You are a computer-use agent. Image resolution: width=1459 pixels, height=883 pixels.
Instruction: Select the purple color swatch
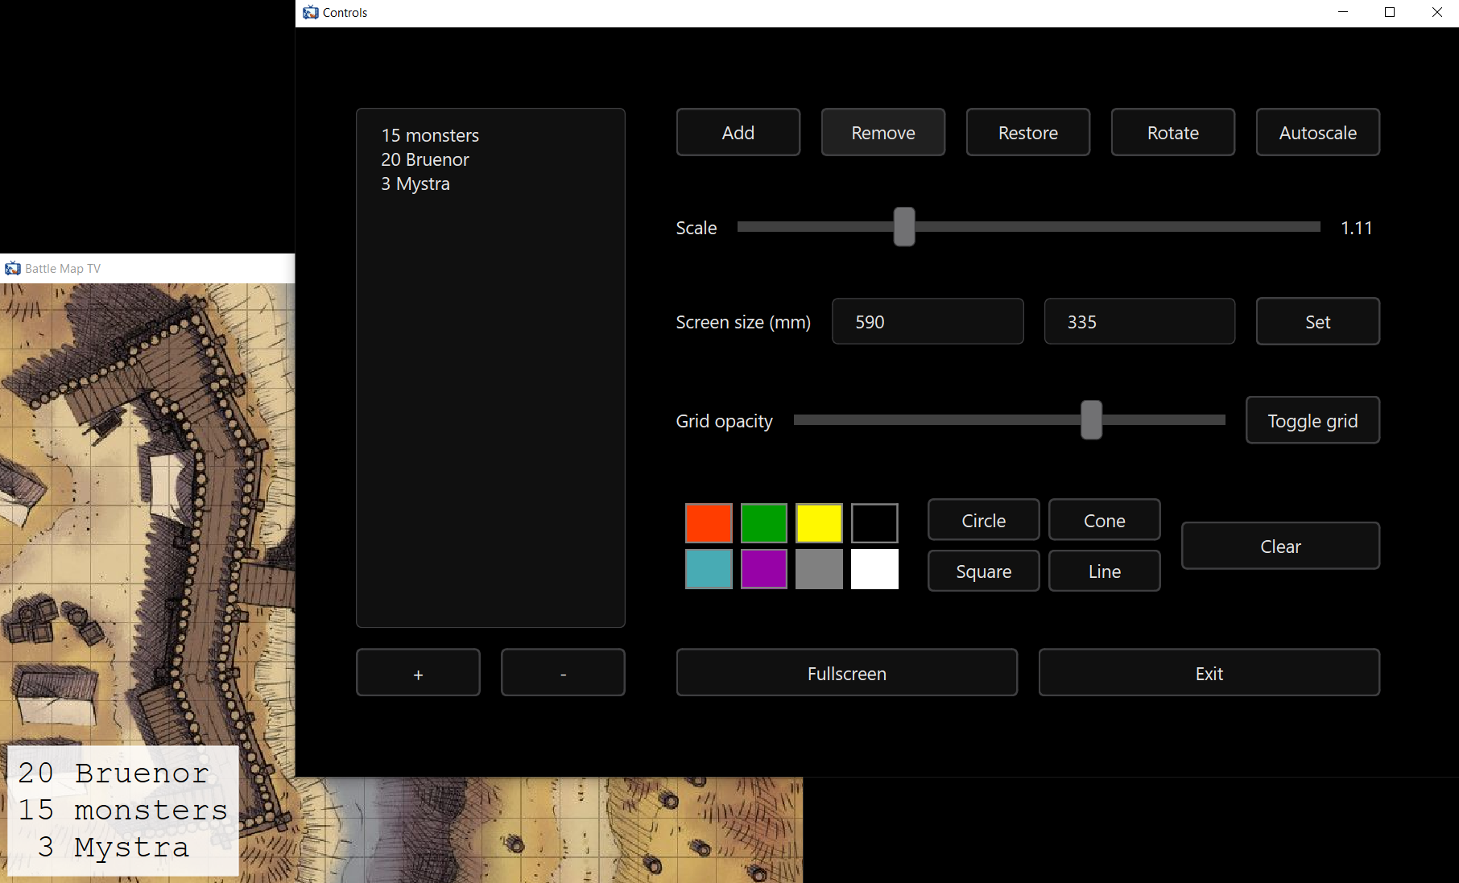763,570
